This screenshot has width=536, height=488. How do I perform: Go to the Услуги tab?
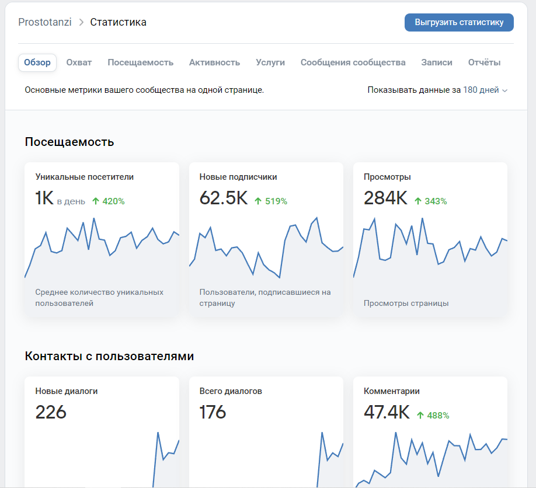tap(270, 62)
